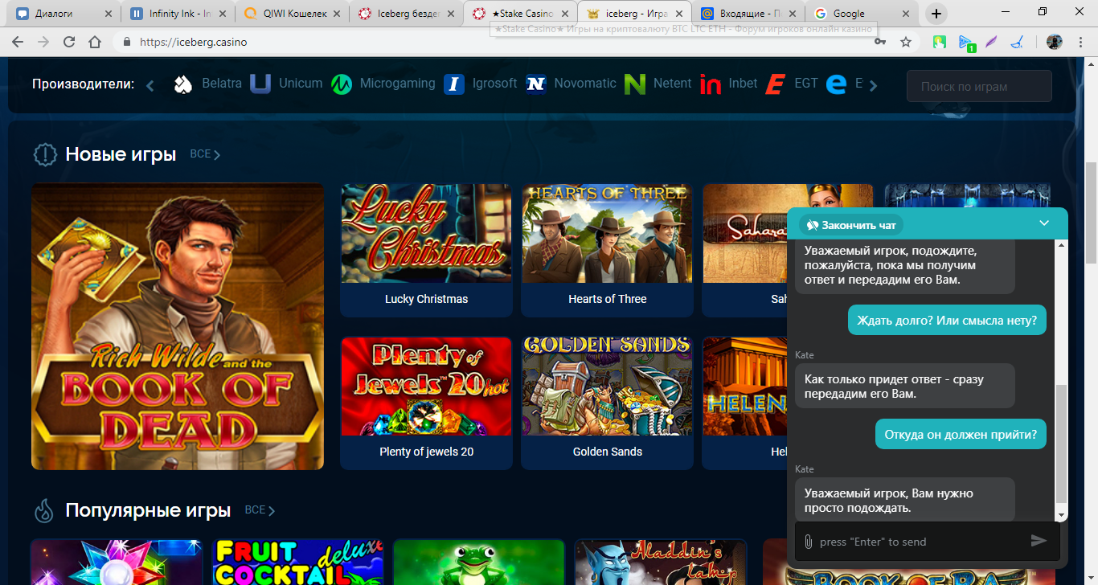Filter games by Netent provider
Viewport: 1098px width, 585px height.
(658, 84)
